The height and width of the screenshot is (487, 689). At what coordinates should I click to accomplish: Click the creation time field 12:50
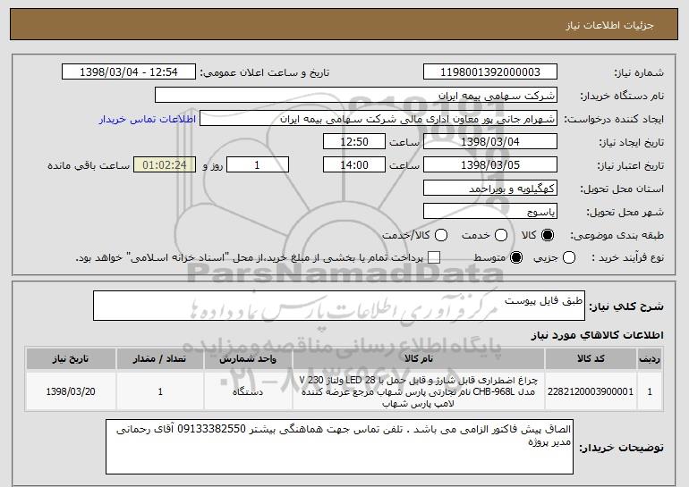point(354,142)
